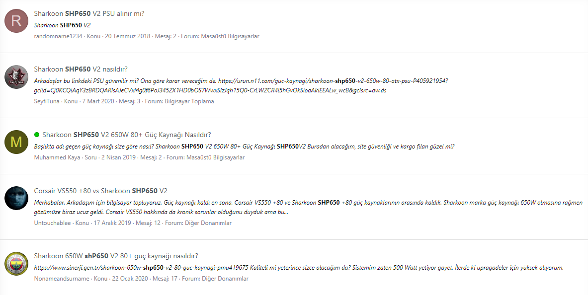Click Nonameandsurname's Fenerbahçe badge avatar

[x=16, y=264]
